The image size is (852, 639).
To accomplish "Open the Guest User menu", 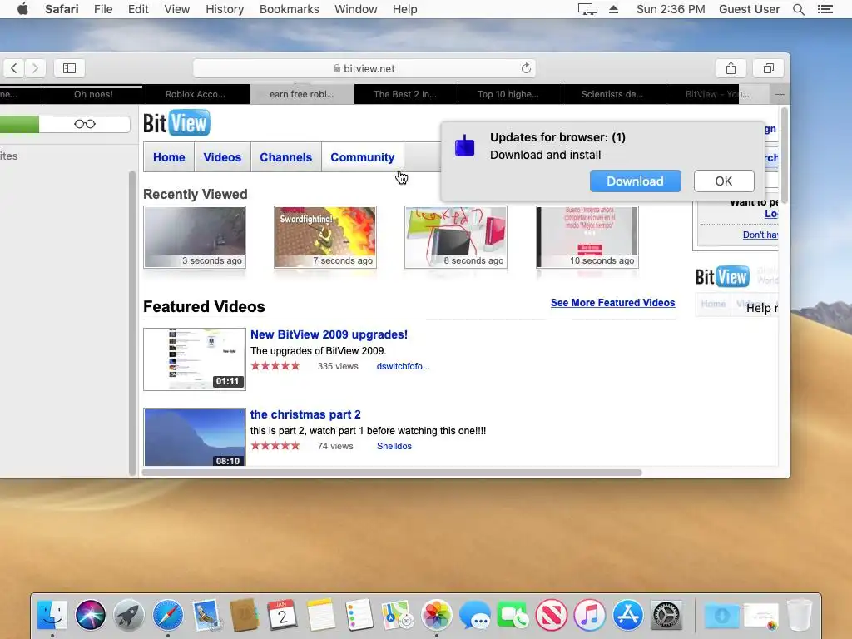I will click(750, 9).
